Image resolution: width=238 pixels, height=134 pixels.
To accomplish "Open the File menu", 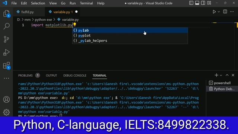I will pyautogui.click(x=14, y=3).
